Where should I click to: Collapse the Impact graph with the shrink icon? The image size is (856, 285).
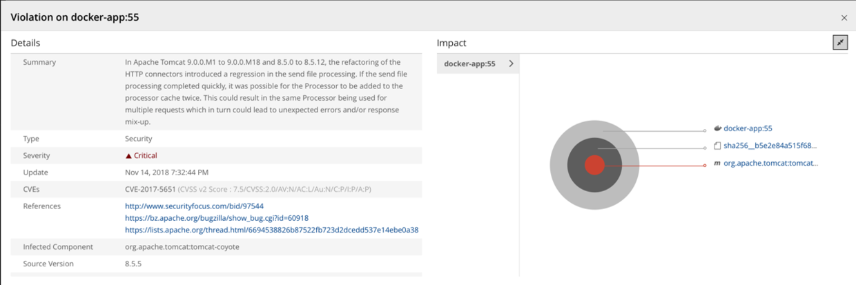840,43
